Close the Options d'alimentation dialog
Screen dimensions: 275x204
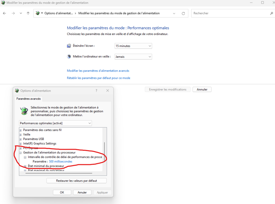[108, 91]
